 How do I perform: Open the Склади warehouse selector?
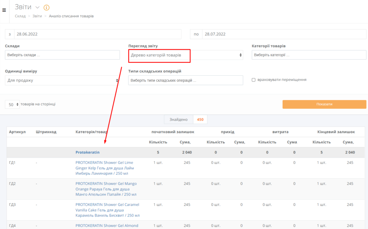pos(63,55)
